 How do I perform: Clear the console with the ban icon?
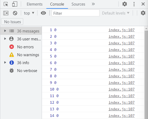pos(15,13)
